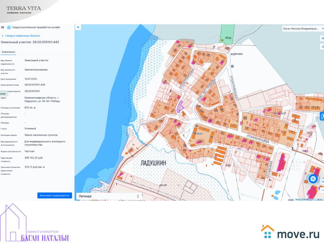Click the zoom-in plus control
The width and height of the screenshot is (324, 243).
tap(322, 181)
